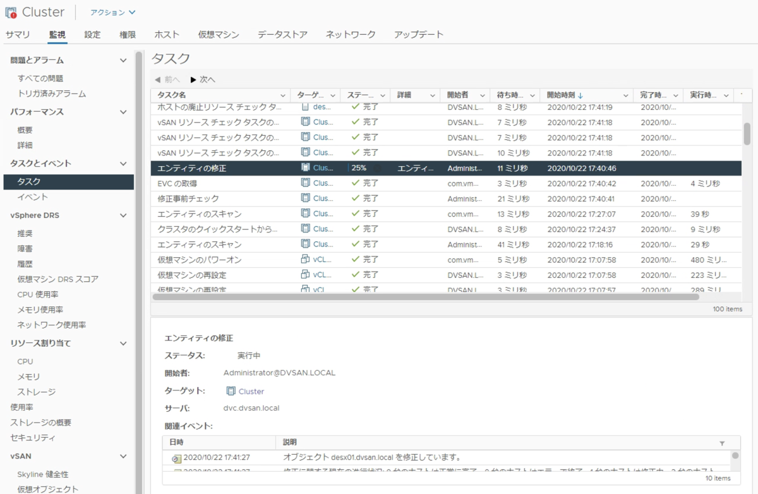
Task: Select トリガ済みアラーム in sidebar
Action: tap(52, 93)
